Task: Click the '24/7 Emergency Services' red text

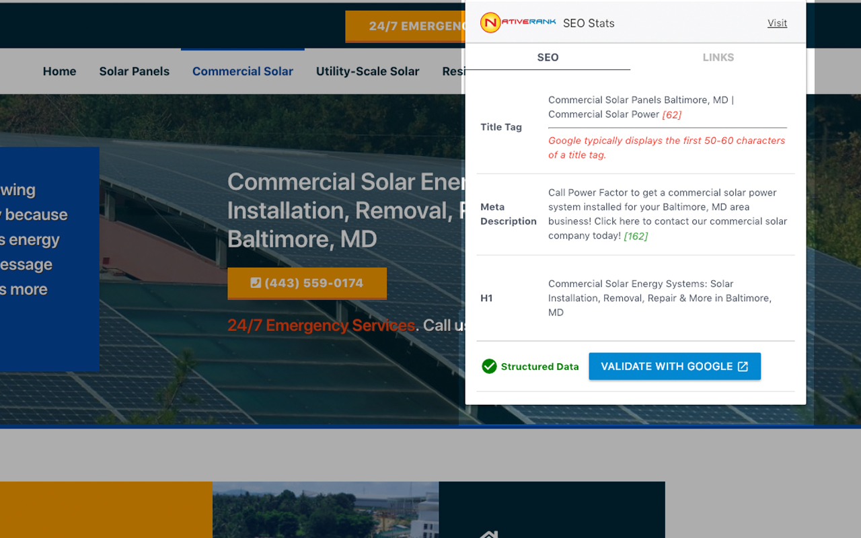Action: (x=322, y=325)
